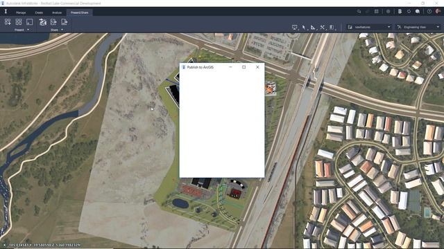Open the proposals dropdown list
Image resolution: width=444 pixels, height=249 pixels.
pyautogui.click(x=369, y=27)
